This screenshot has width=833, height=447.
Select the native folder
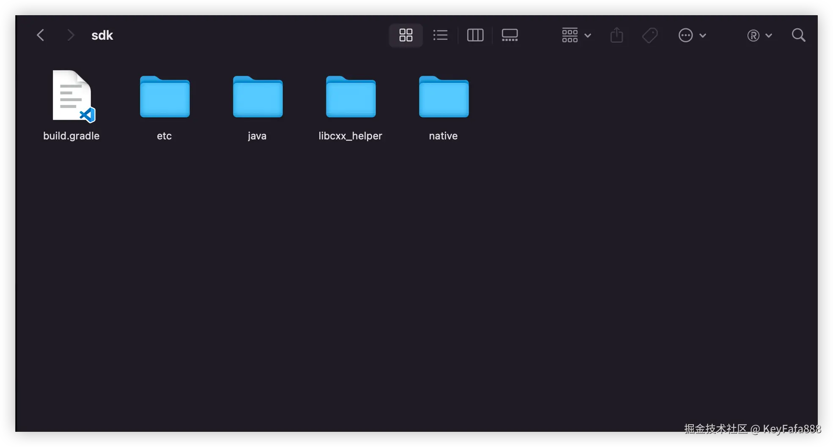click(x=443, y=97)
